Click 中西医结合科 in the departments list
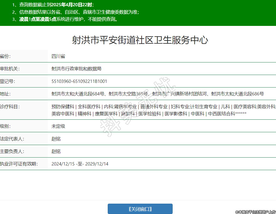Image resolution: width=276 pixels, height=214 pixels. tap(221, 114)
